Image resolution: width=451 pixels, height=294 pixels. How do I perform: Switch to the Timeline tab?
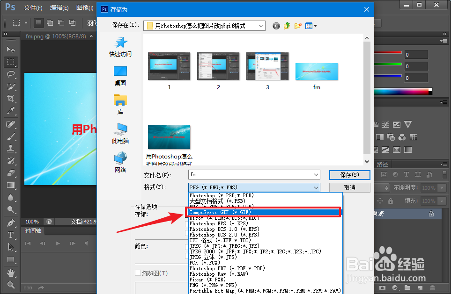pyautogui.click(x=33, y=230)
